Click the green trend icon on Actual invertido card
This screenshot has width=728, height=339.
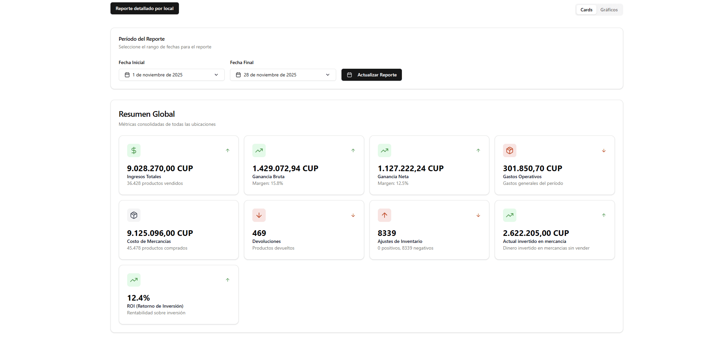coord(510,215)
